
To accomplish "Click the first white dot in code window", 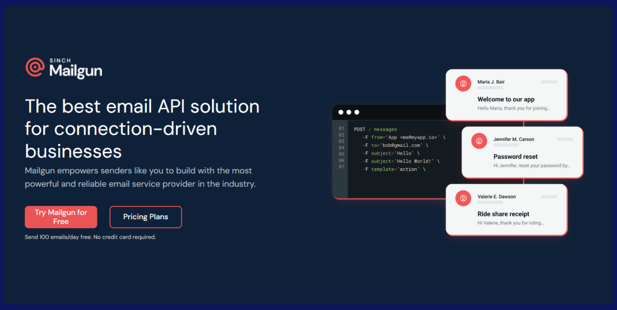I will coord(341,112).
